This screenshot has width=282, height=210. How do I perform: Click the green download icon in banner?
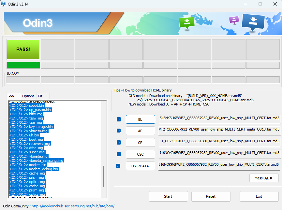[186, 23]
